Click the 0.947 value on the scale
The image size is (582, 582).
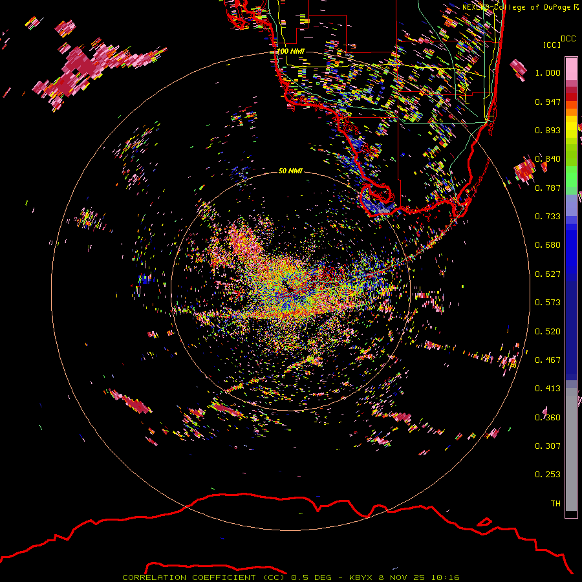coord(548,102)
